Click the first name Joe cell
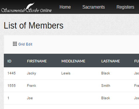 (30, 98)
